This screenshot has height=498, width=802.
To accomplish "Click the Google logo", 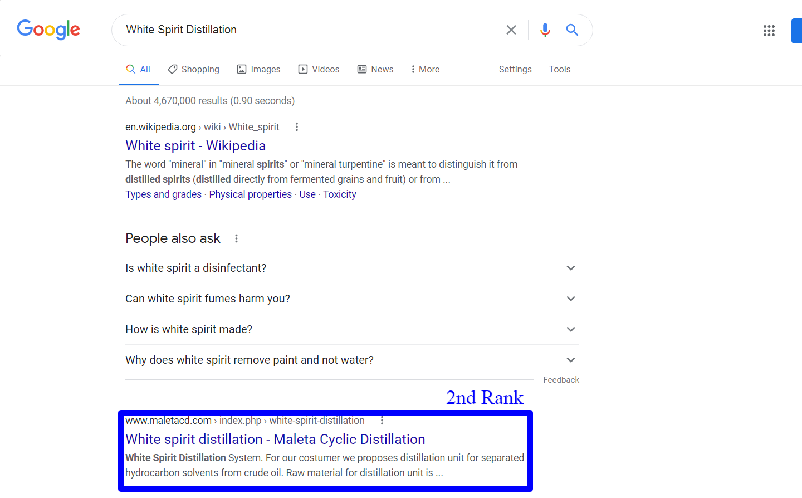I will point(48,30).
